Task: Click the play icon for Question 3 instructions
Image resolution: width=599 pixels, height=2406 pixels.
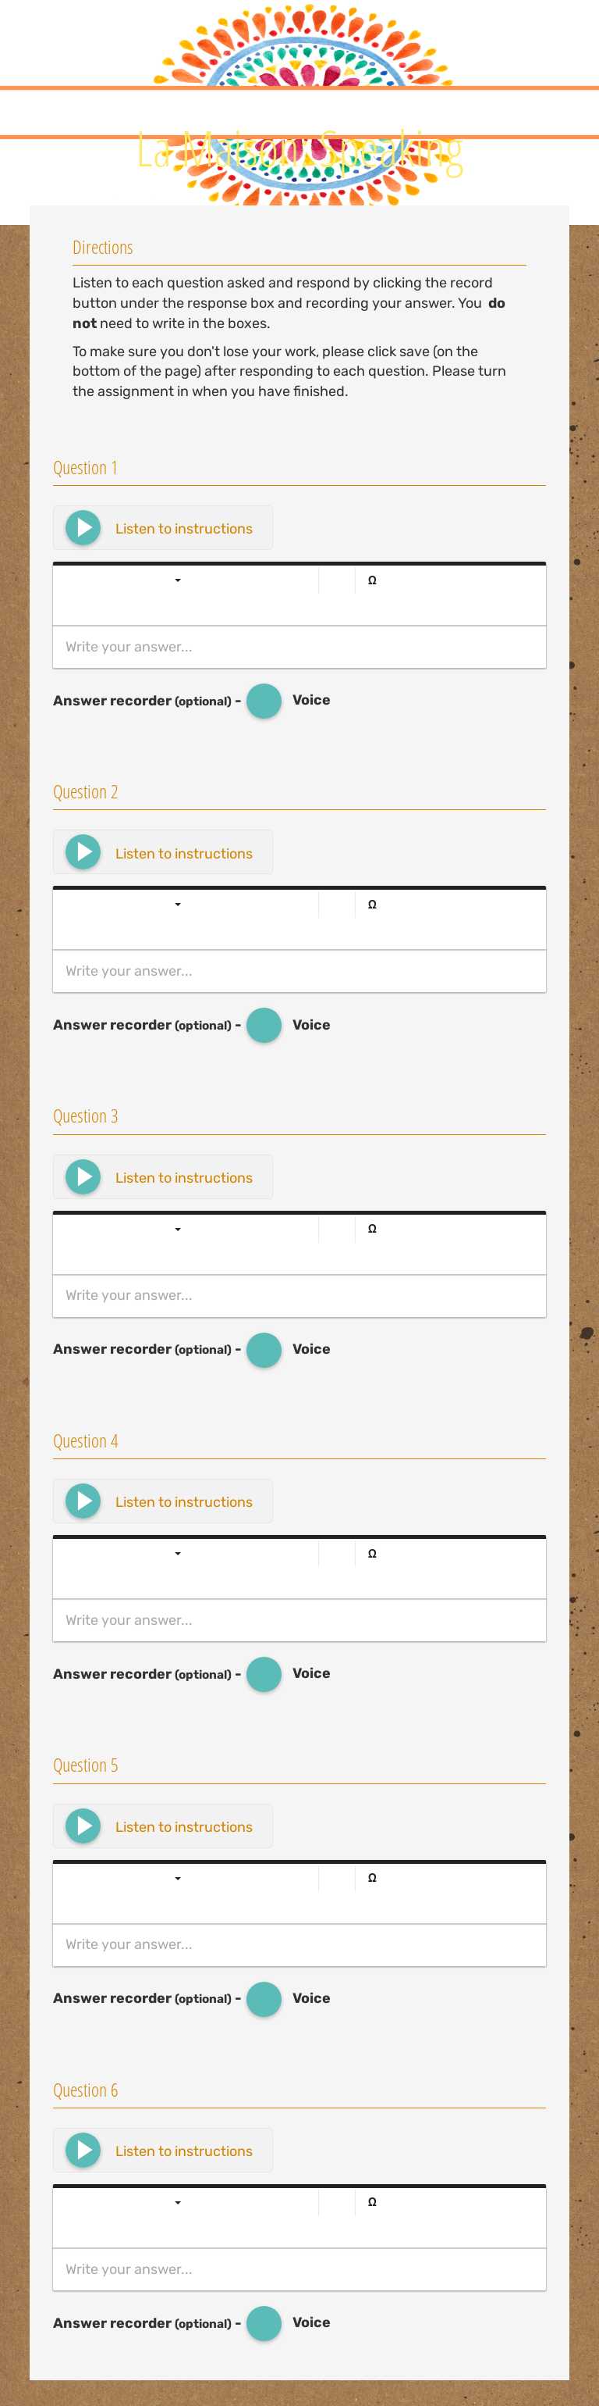Action: coord(83,1176)
